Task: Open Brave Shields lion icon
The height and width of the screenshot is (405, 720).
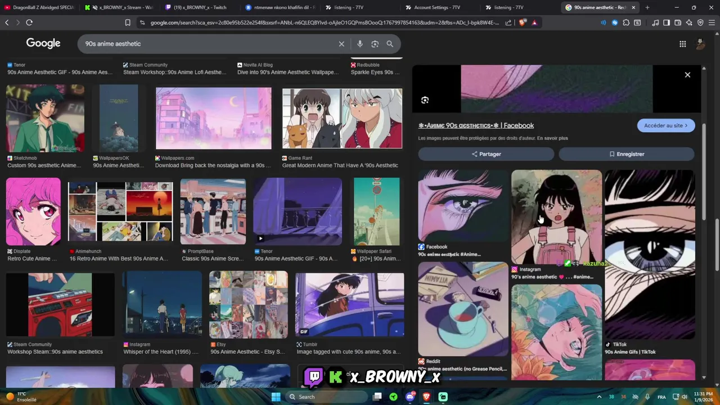Action: [522, 22]
